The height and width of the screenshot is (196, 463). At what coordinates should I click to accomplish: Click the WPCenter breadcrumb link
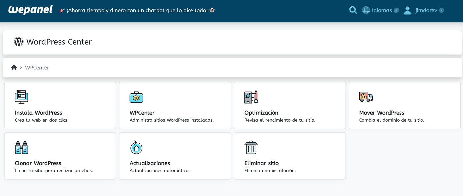[37, 68]
